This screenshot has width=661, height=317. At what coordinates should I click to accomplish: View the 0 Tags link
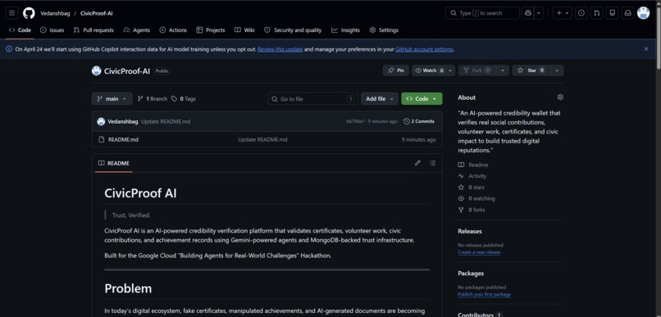click(184, 99)
